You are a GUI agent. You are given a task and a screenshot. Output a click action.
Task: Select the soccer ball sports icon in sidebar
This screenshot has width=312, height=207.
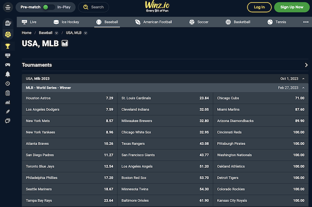pos(8,35)
